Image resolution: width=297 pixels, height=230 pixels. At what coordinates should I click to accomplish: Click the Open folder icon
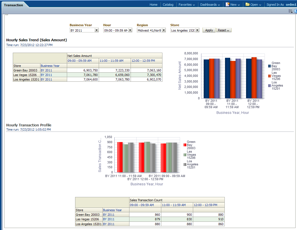247,5
